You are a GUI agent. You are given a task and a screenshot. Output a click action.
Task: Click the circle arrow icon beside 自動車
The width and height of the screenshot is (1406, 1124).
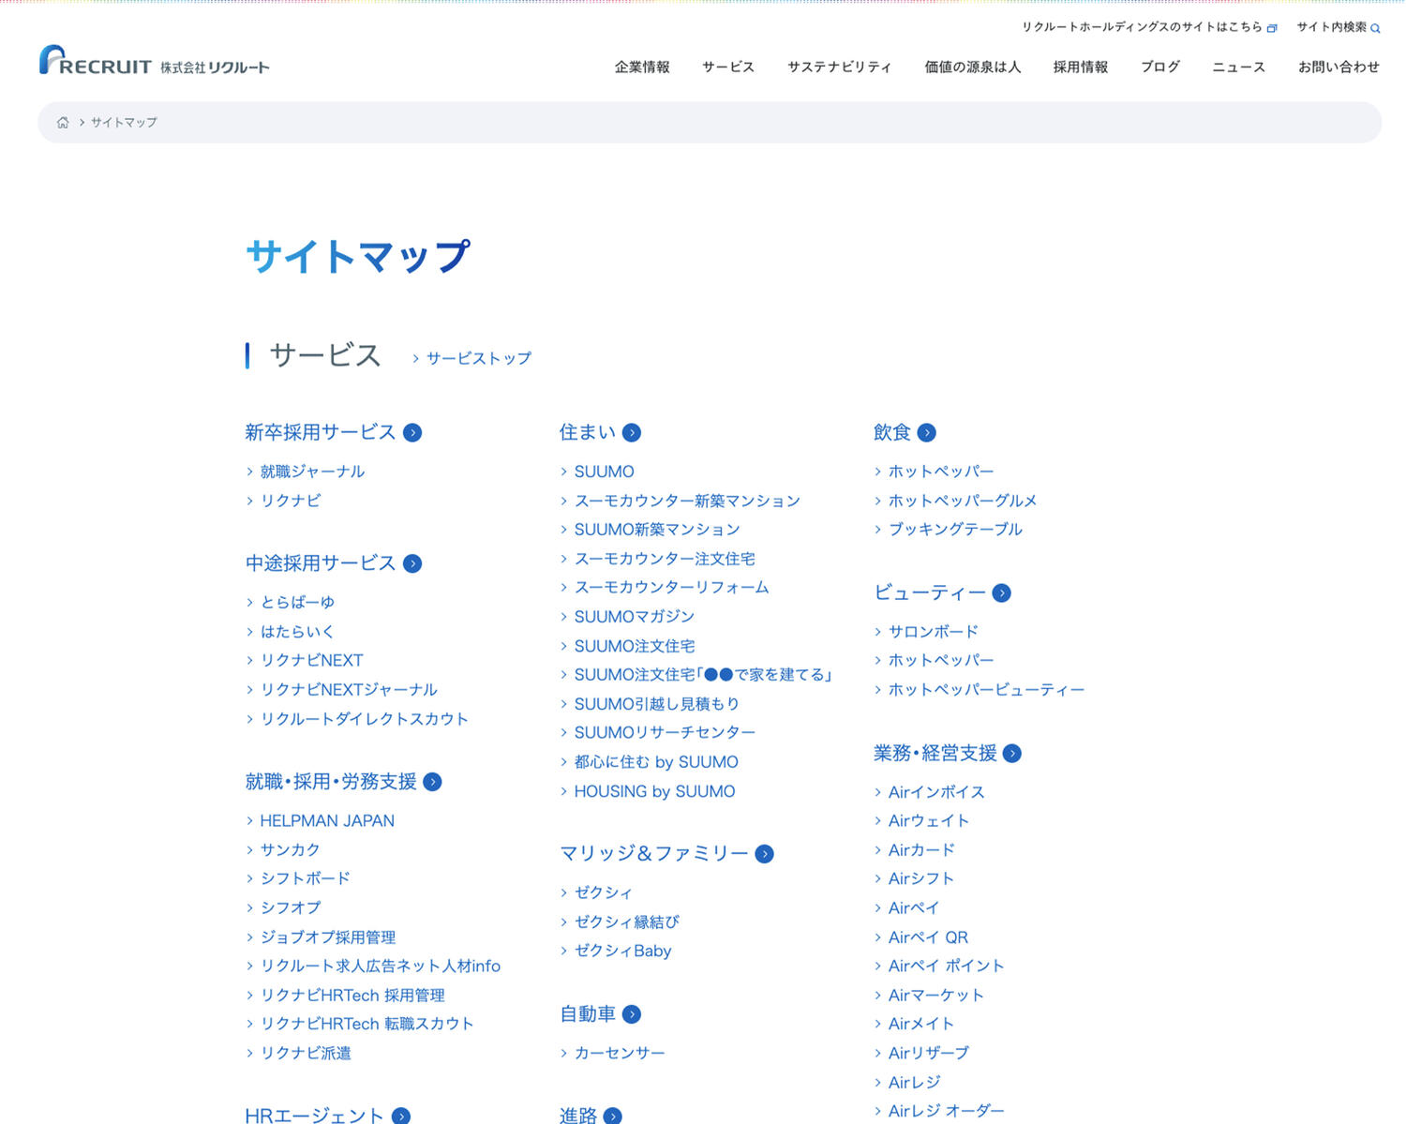[x=632, y=1014]
